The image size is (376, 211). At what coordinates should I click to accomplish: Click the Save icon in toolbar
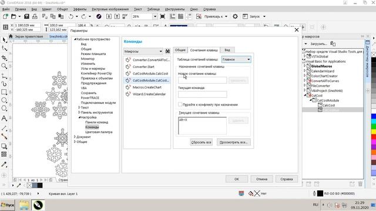point(26,16)
